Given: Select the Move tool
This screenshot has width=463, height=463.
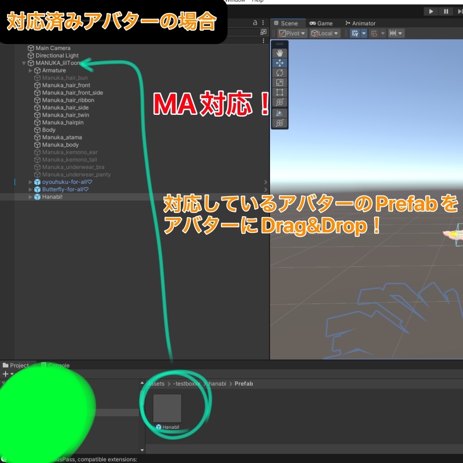Looking at the screenshot, I should [x=280, y=63].
